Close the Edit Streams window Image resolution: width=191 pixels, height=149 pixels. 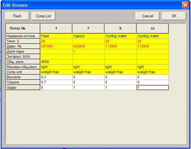coord(185,5)
